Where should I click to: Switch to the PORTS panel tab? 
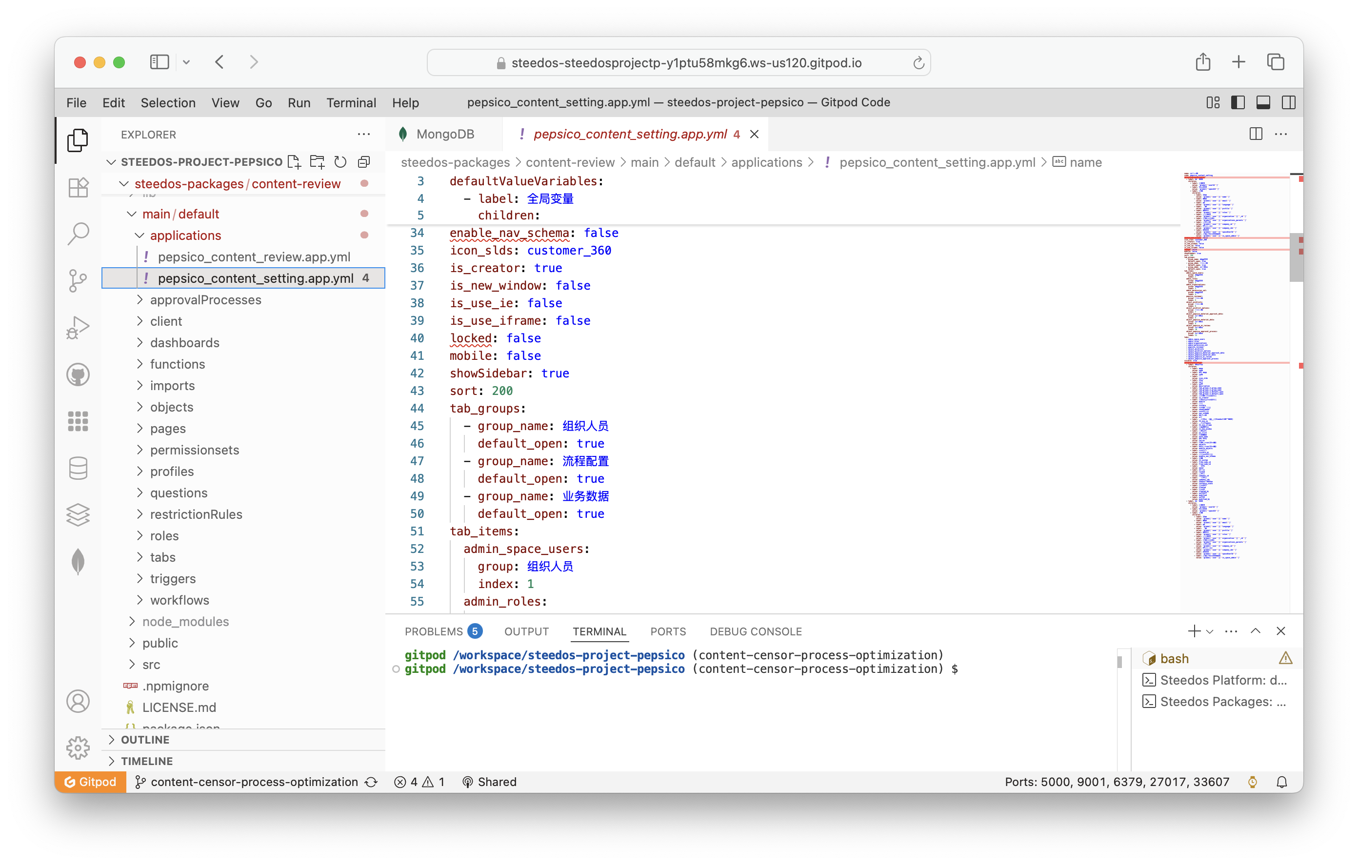point(668,631)
